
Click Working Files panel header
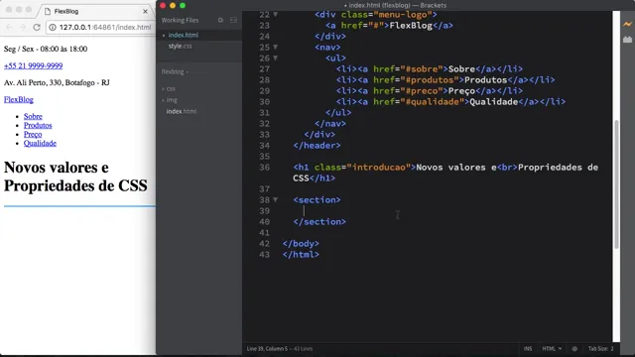(x=181, y=20)
